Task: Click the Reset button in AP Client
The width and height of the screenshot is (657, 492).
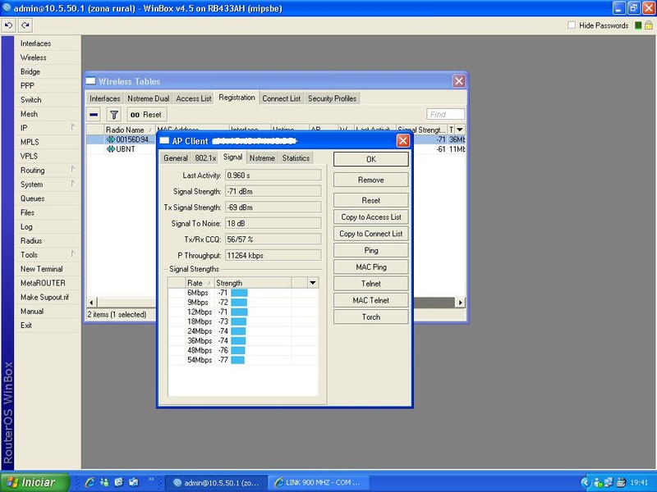Action: tap(371, 200)
